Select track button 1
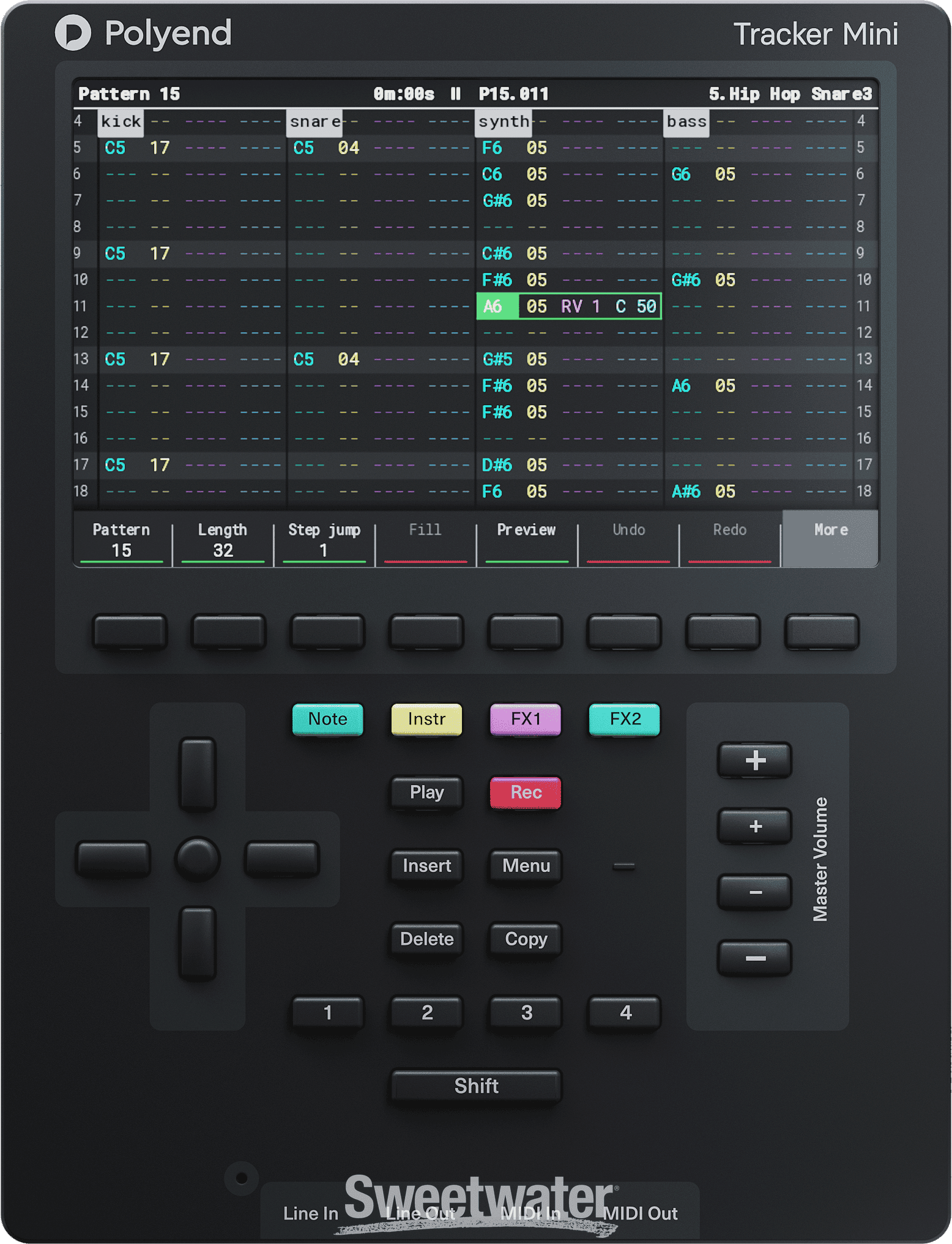This screenshot has width=952, height=1244. click(x=328, y=1013)
